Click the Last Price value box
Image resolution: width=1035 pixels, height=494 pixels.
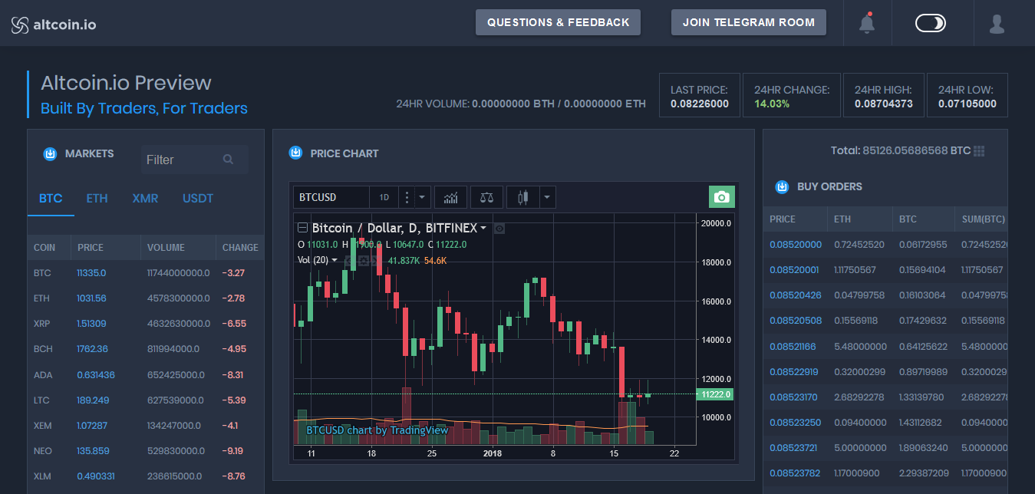click(x=700, y=96)
